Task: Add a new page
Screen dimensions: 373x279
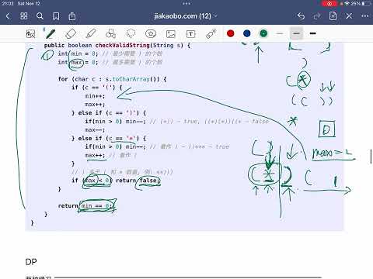Action: tap(333, 16)
